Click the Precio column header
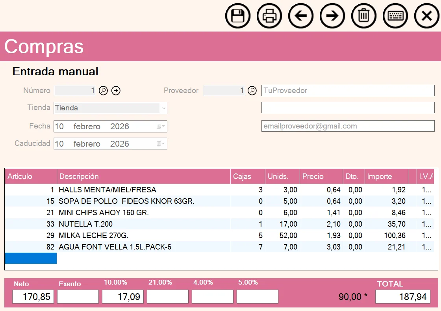The width and height of the screenshot is (441, 311). click(x=321, y=176)
